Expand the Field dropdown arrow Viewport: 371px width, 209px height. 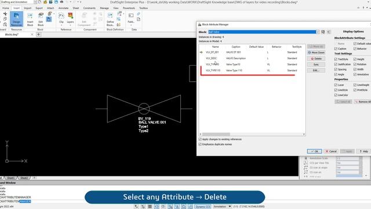(x=131, y=25)
